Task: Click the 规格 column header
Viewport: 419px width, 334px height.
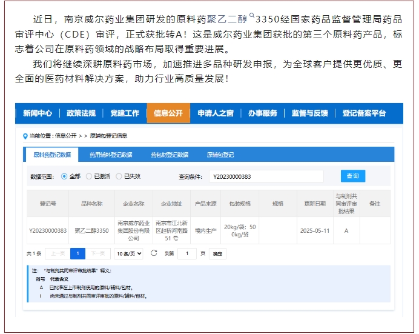Action: [278, 204]
